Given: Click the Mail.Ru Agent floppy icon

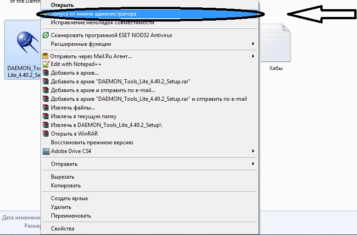Looking at the screenshot, I should (x=45, y=56).
